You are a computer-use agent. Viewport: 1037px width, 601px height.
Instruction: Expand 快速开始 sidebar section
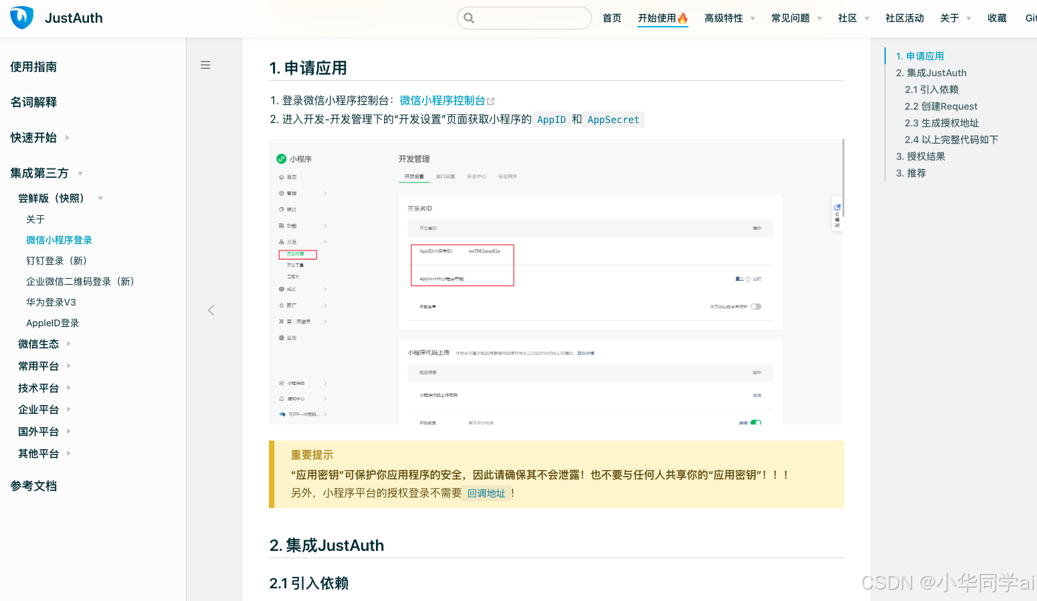coord(40,138)
